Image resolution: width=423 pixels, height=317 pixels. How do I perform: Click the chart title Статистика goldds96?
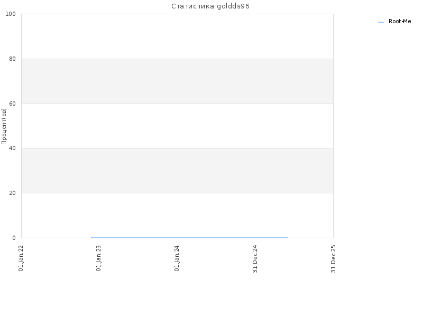(210, 6)
